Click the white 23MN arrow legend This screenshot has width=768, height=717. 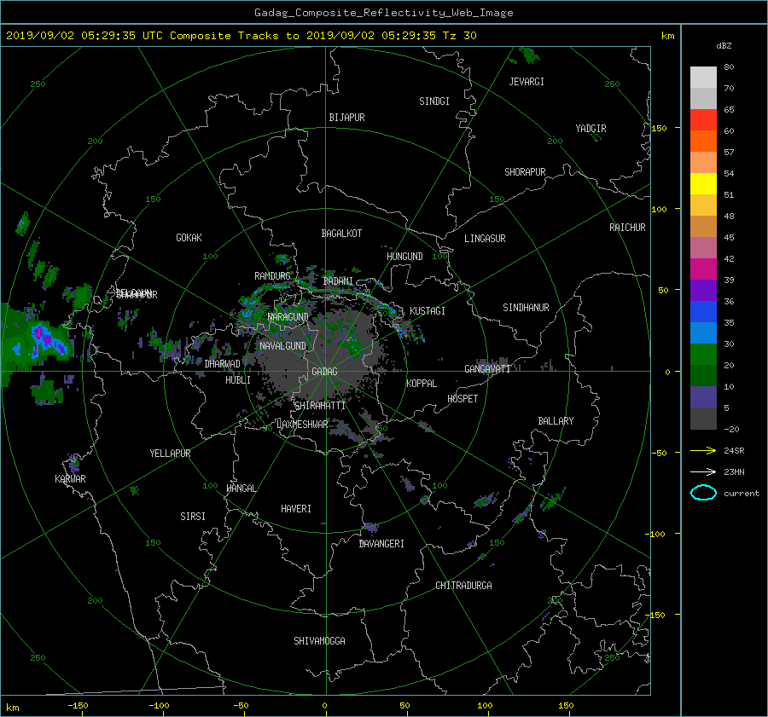(x=703, y=471)
